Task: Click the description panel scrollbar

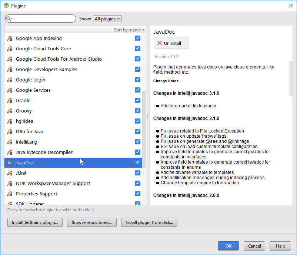Action: coord(291,78)
